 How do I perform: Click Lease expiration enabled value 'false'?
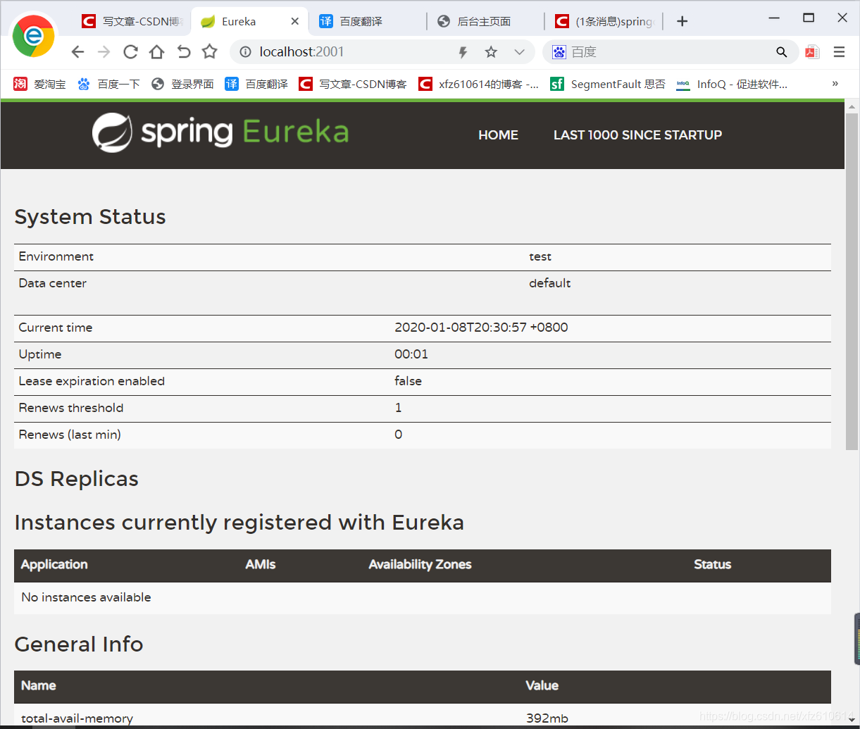click(x=408, y=381)
